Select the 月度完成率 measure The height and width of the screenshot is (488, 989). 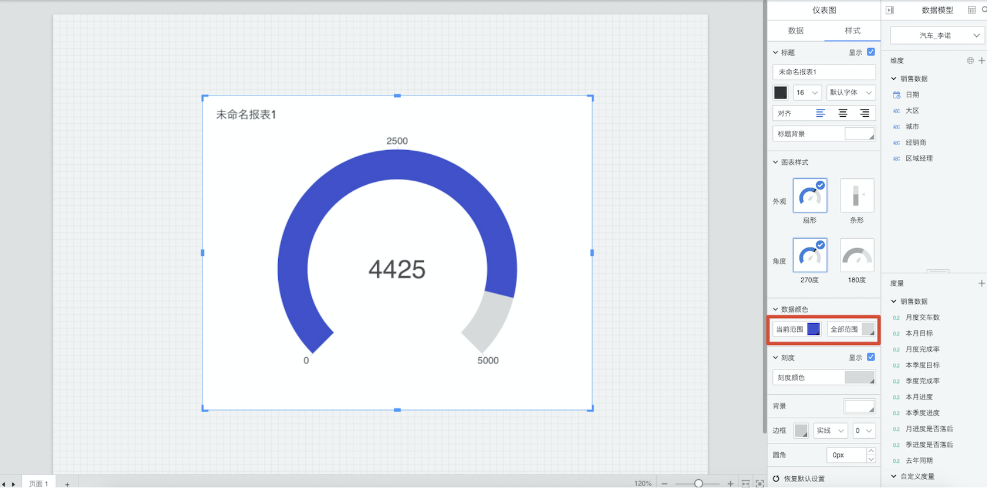(923, 350)
